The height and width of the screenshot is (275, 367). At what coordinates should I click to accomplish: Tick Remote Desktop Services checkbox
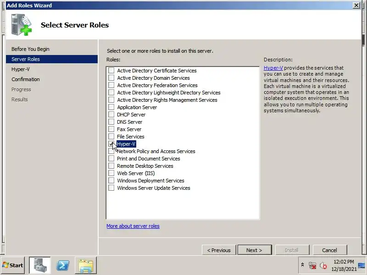[111, 166]
